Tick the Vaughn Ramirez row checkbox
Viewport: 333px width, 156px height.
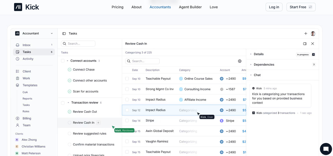pos(127,141)
